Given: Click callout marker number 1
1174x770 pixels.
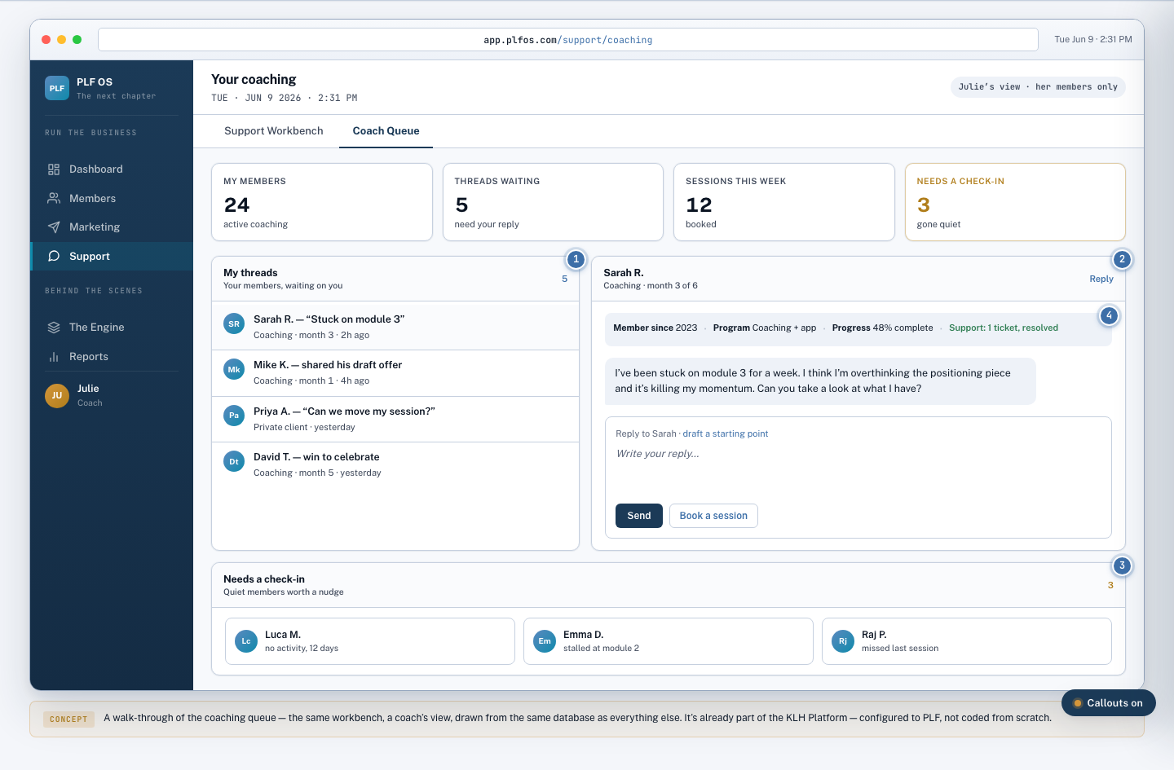Looking at the screenshot, I should 576,259.
